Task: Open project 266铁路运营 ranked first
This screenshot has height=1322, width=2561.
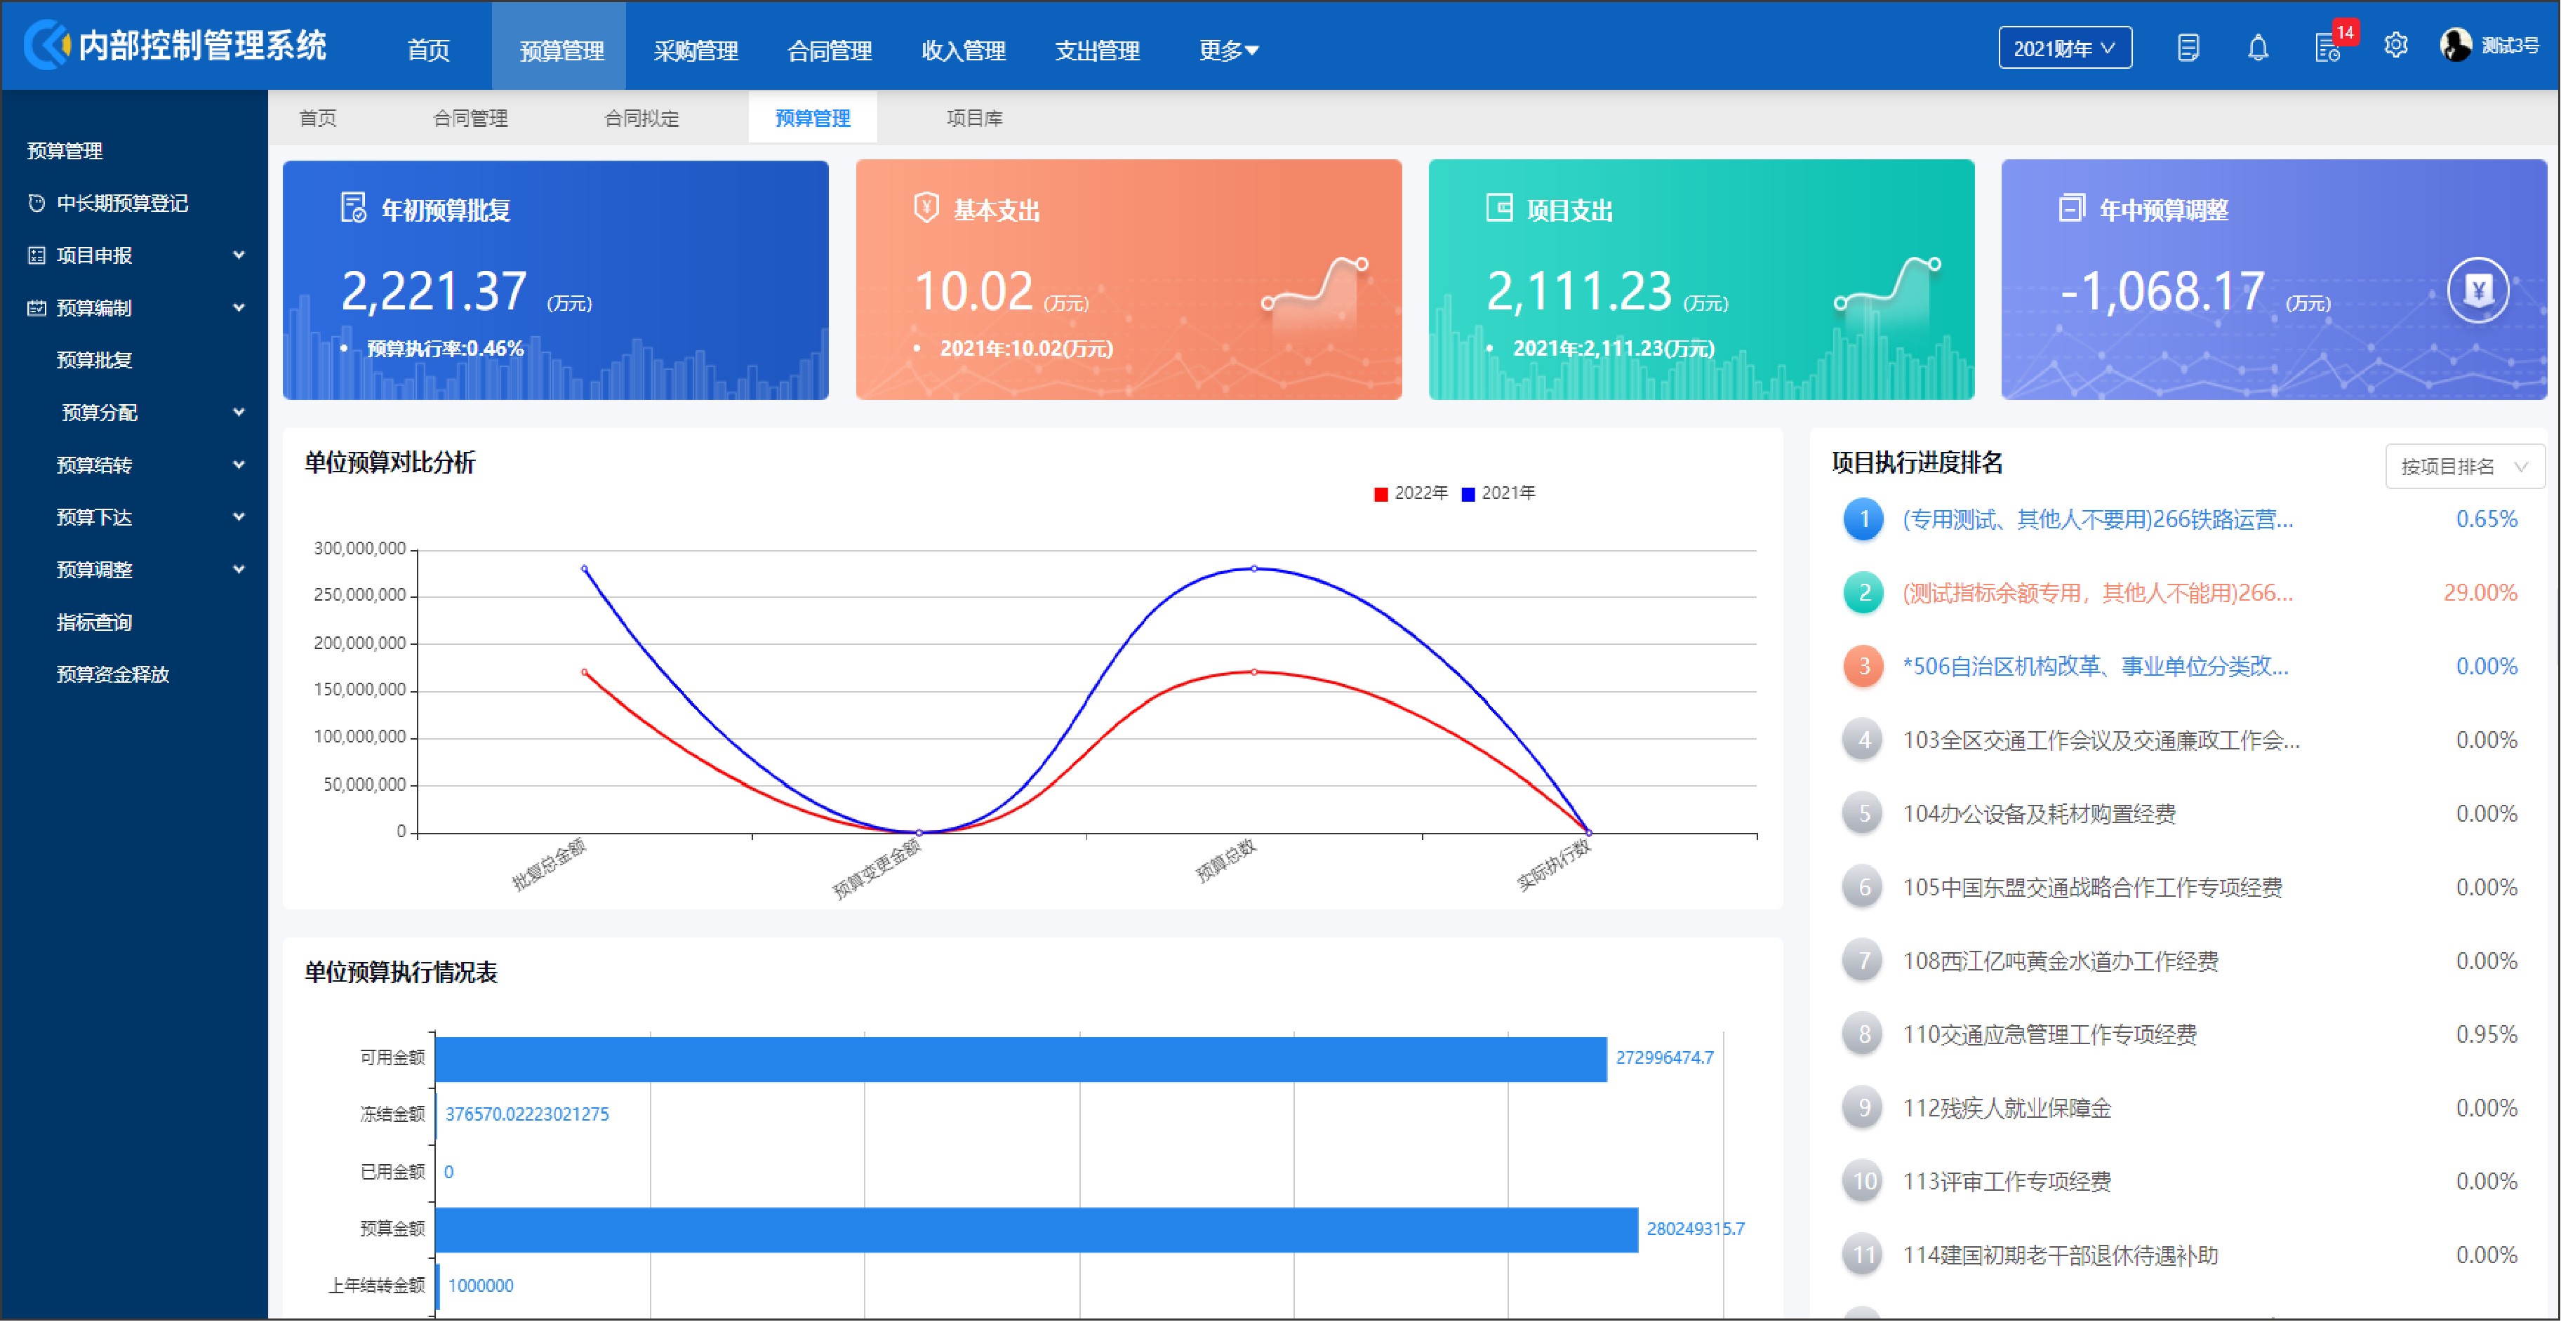Action: 2098,519
